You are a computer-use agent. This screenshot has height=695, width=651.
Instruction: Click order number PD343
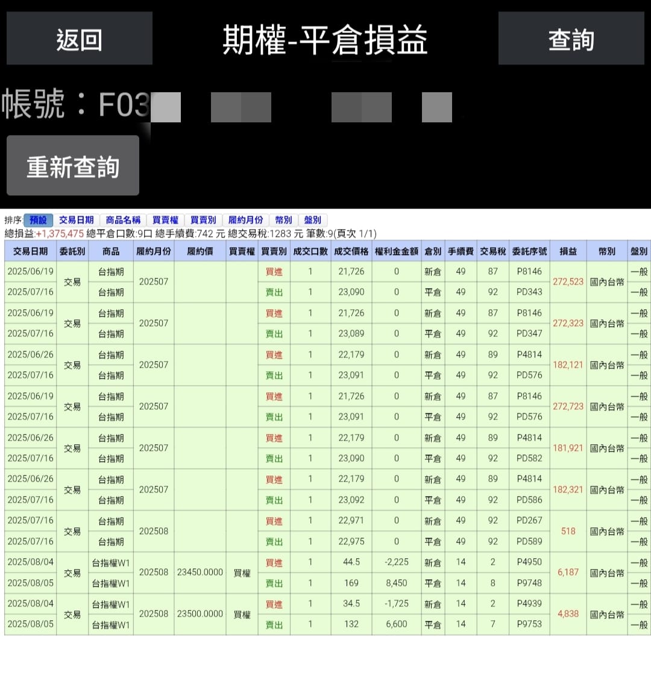(x=530, y=292)
